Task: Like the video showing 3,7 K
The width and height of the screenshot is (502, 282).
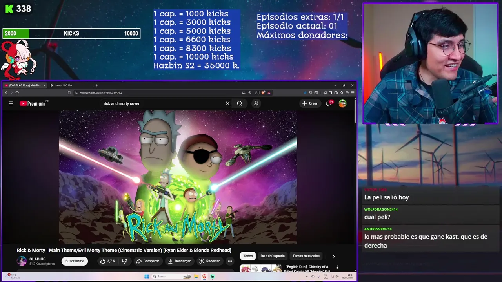Action: (107, 261)
